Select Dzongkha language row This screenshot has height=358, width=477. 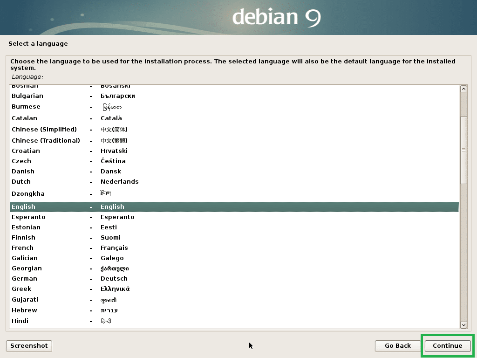pos(234,194)
